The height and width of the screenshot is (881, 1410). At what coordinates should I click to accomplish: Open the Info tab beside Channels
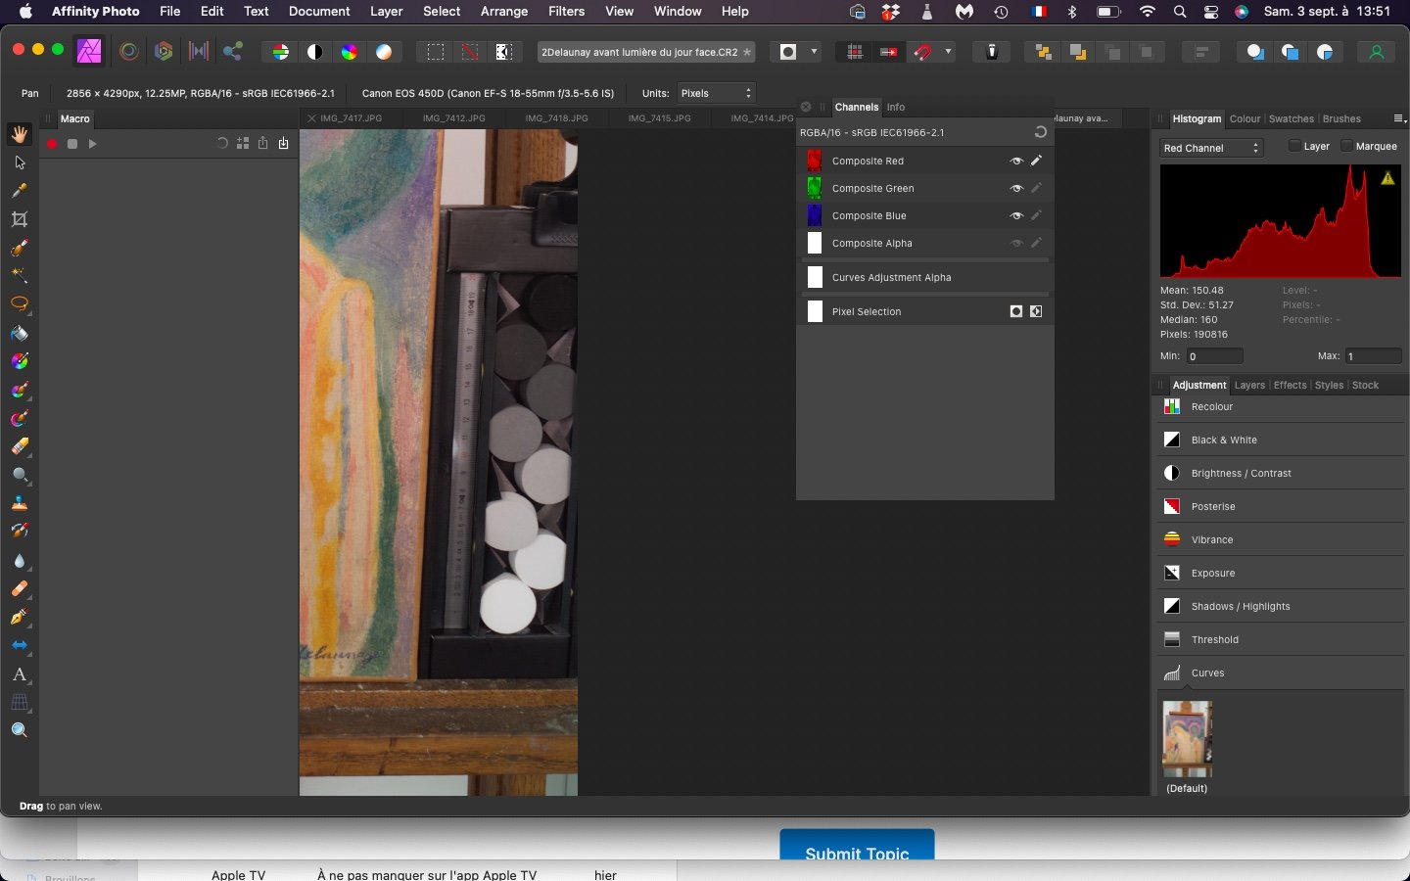(x=895, y=107)
